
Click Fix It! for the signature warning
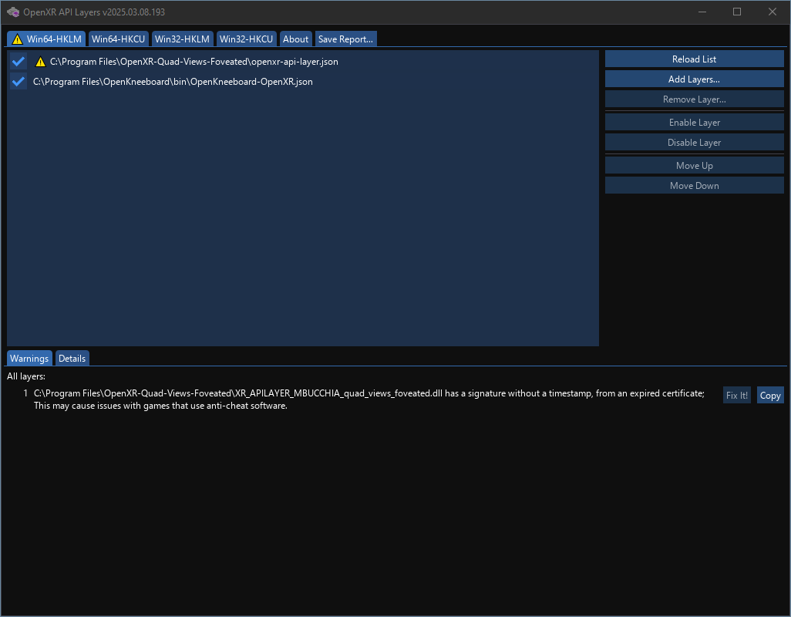[737, 396]
